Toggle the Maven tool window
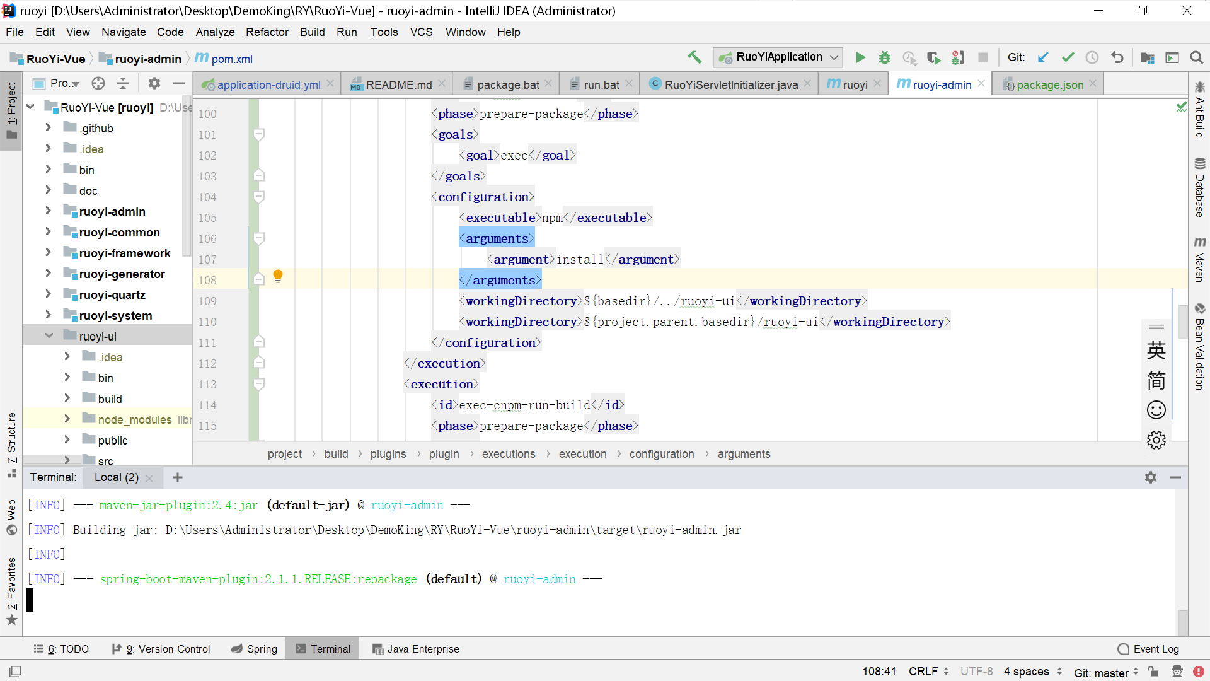Image resolution: width=1210 pixels, height=681 pixels. coord(1199,260)
